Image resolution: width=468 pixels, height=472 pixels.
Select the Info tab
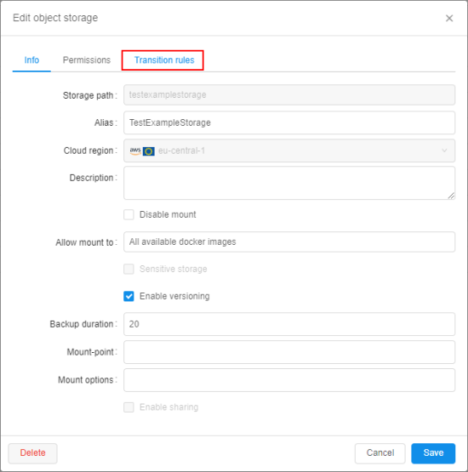click(31, 60)
